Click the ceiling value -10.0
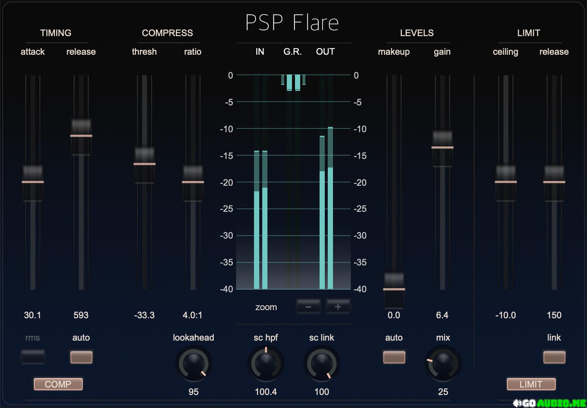 [505, 315]
